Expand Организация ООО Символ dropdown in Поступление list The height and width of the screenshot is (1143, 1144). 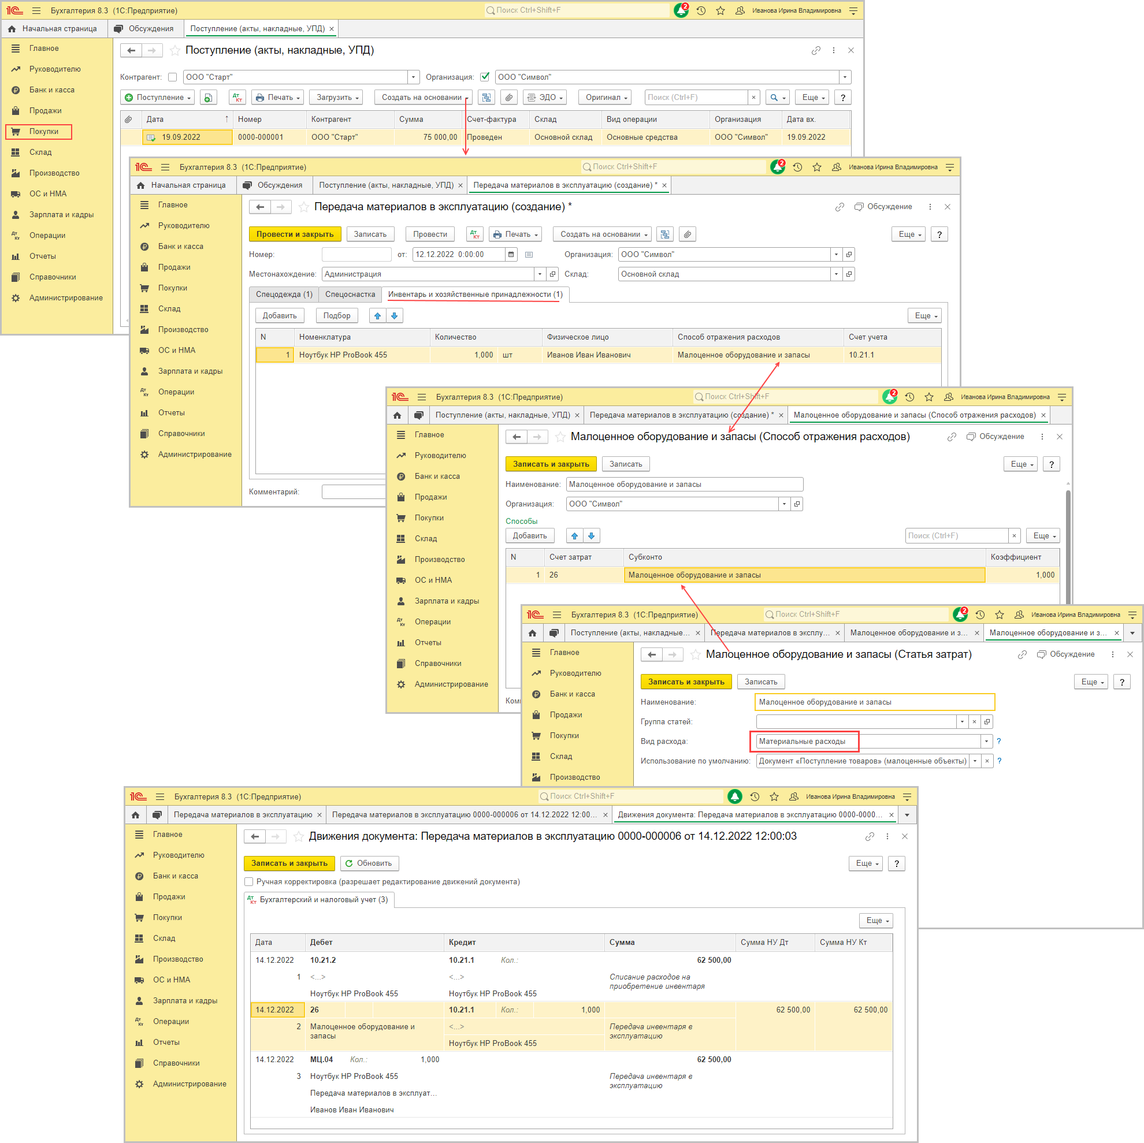tap(845, 77)
